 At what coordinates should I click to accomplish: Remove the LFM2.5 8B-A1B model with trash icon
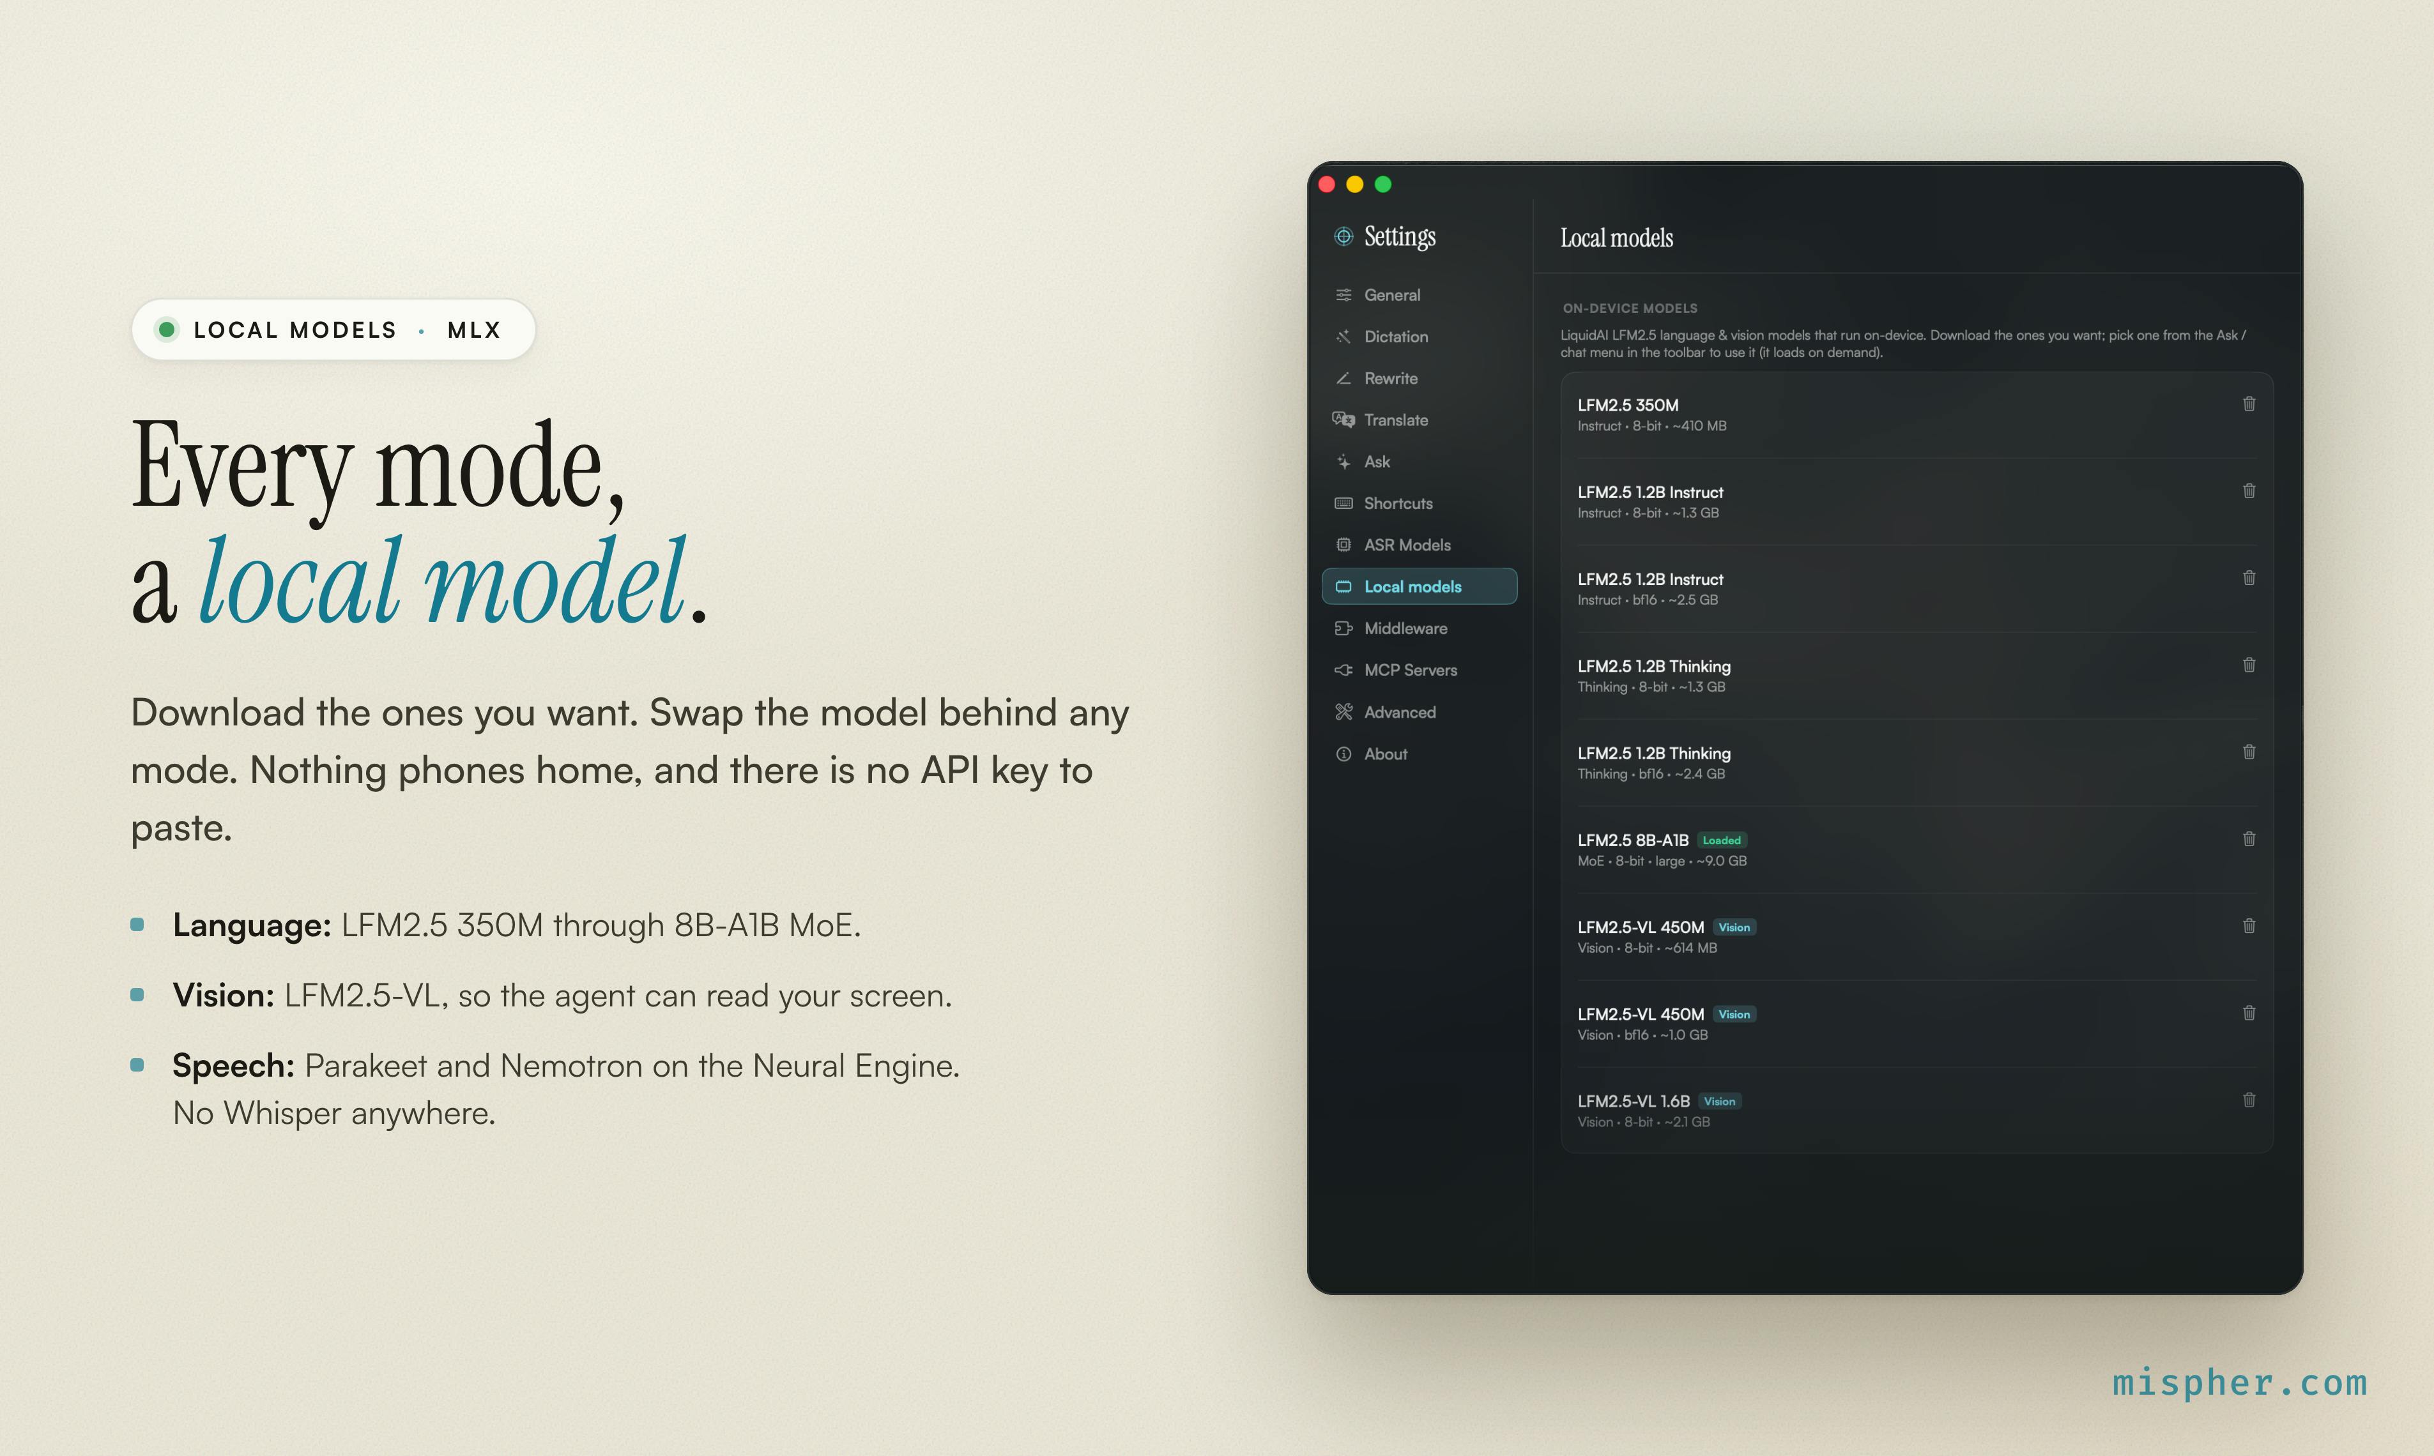tap(2249, 839)
